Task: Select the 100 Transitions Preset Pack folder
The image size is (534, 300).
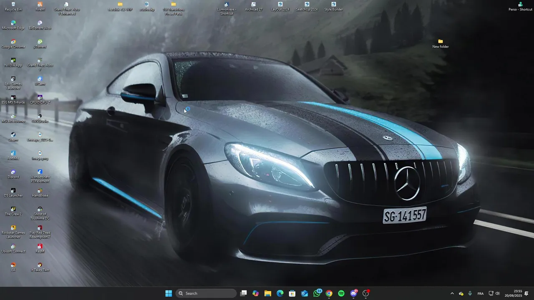Action: tap(174, 8)
